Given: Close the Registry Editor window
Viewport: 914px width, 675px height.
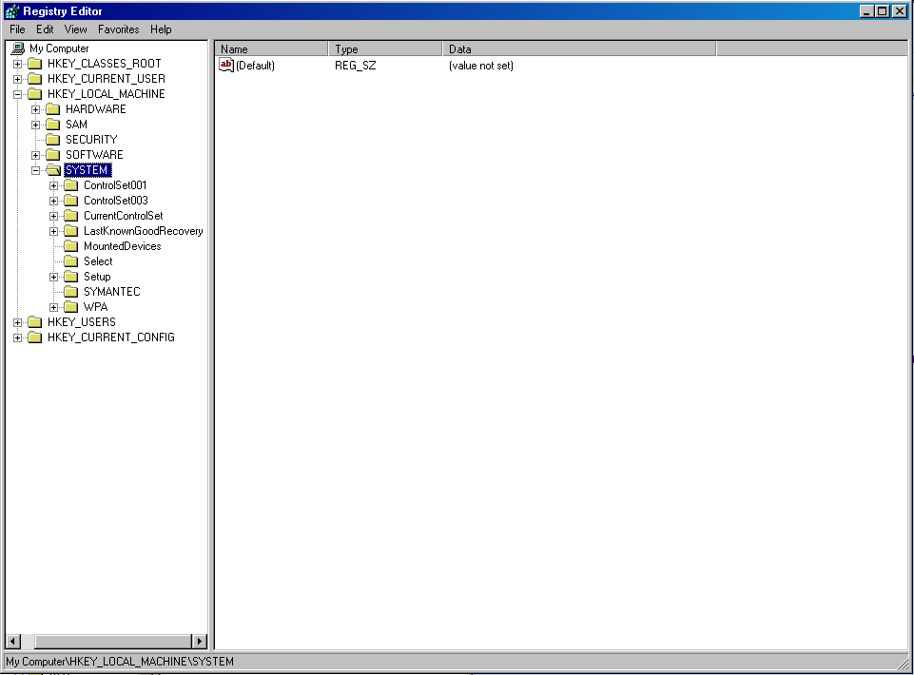Looking at the screenshot, I should click(x=900, y=11).
